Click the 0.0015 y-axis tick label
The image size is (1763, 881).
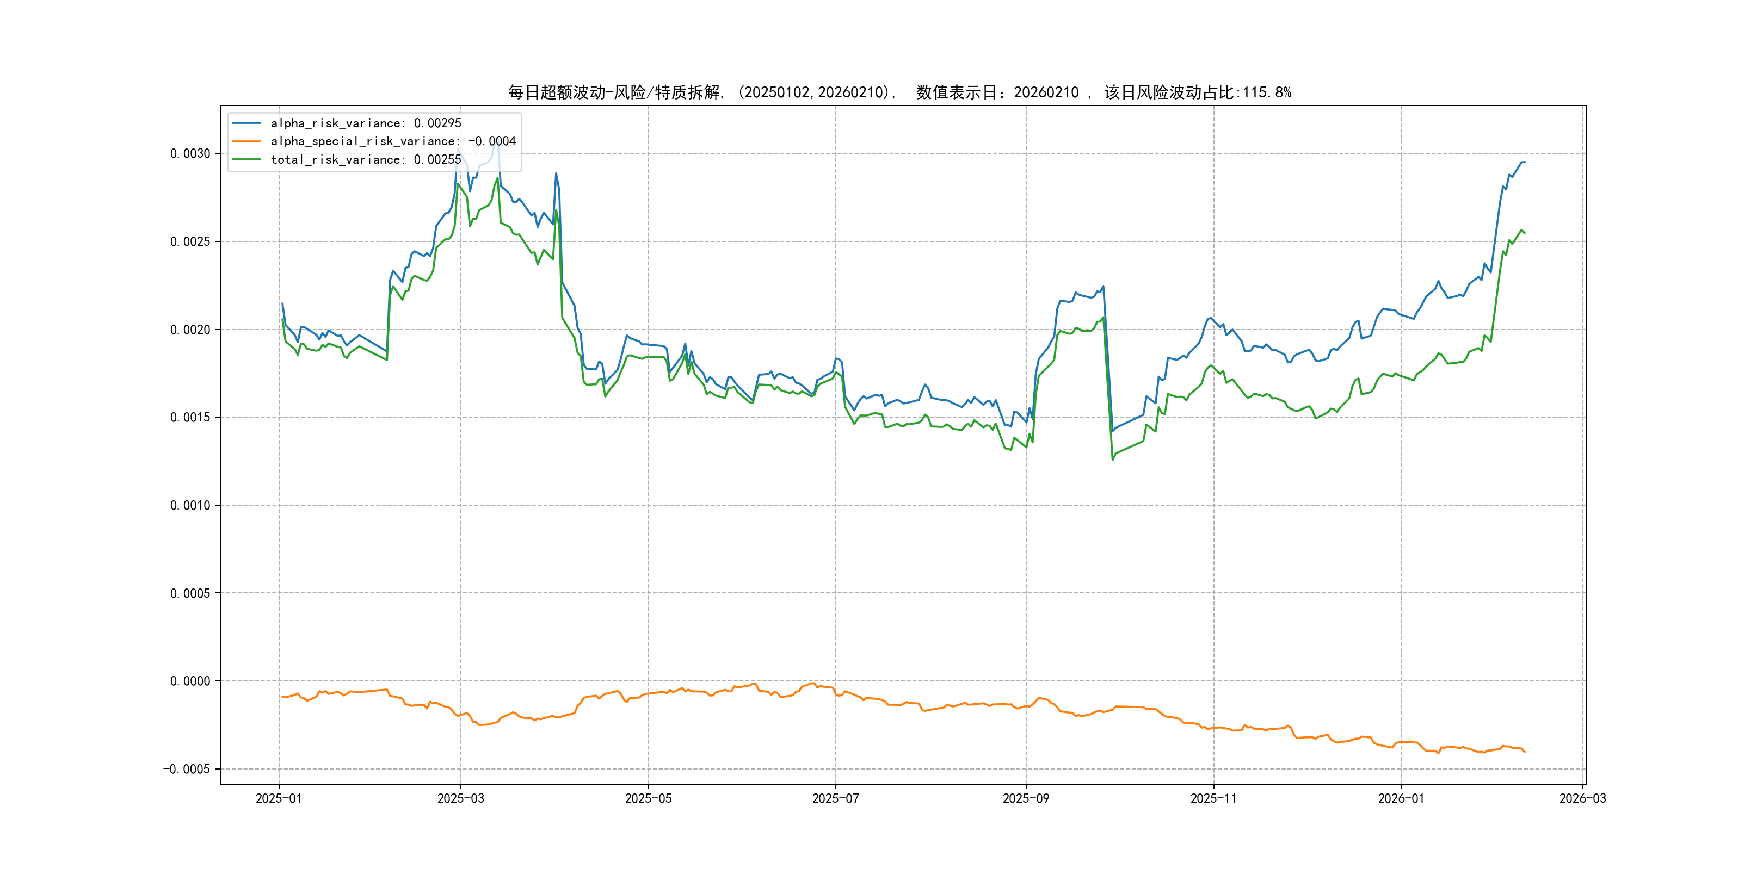(190, 417)
